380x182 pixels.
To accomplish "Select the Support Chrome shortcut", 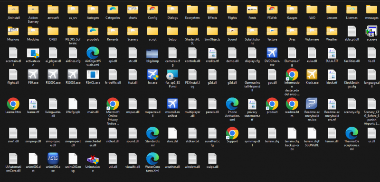I will (x=232, y=133).
